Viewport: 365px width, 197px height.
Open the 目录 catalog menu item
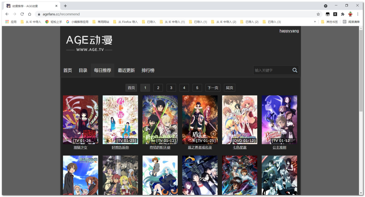click(x=83, y=70)
